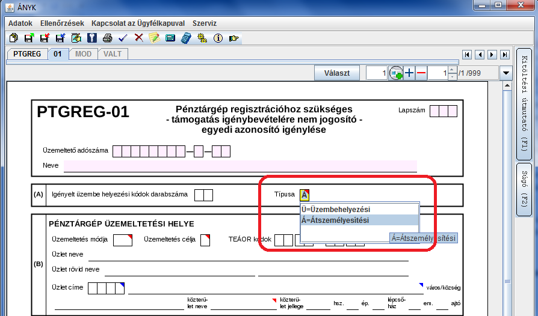Click the copy documents toolbar icon

coord(14,38)
